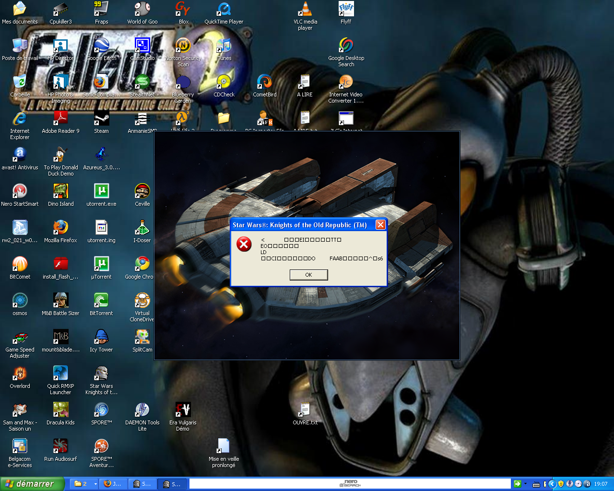Viewport: 614px width, 491px height.
Task: Select the Game Speed Adjuster icon
Action: coord(20,344)
